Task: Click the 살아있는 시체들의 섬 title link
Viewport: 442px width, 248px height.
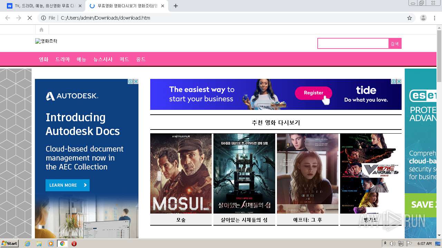Action: point(244,220)
